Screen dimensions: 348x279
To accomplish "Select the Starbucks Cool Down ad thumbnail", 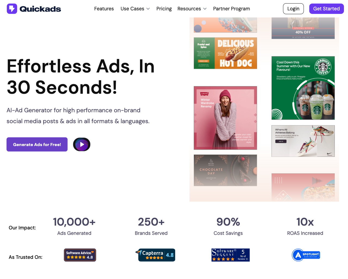I will tap(303, 88).
